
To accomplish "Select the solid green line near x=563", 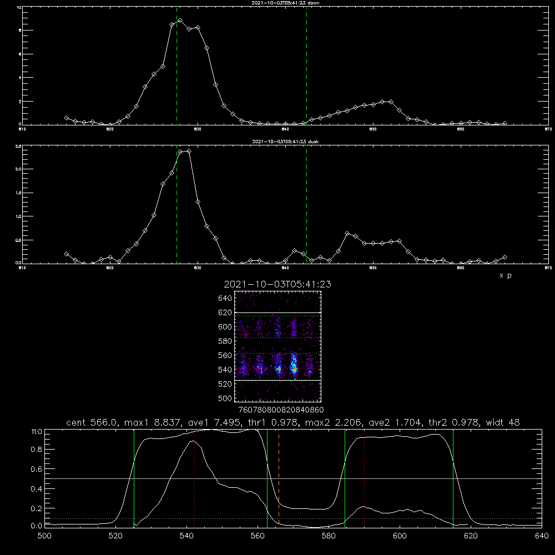I will (268, 478).
